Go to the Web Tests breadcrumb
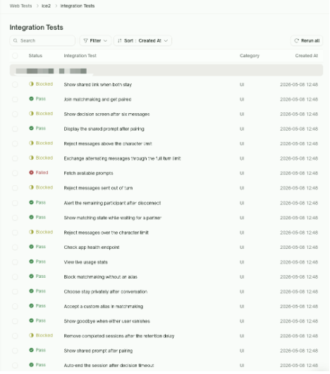The image size is (330, 374). (20, 6)
